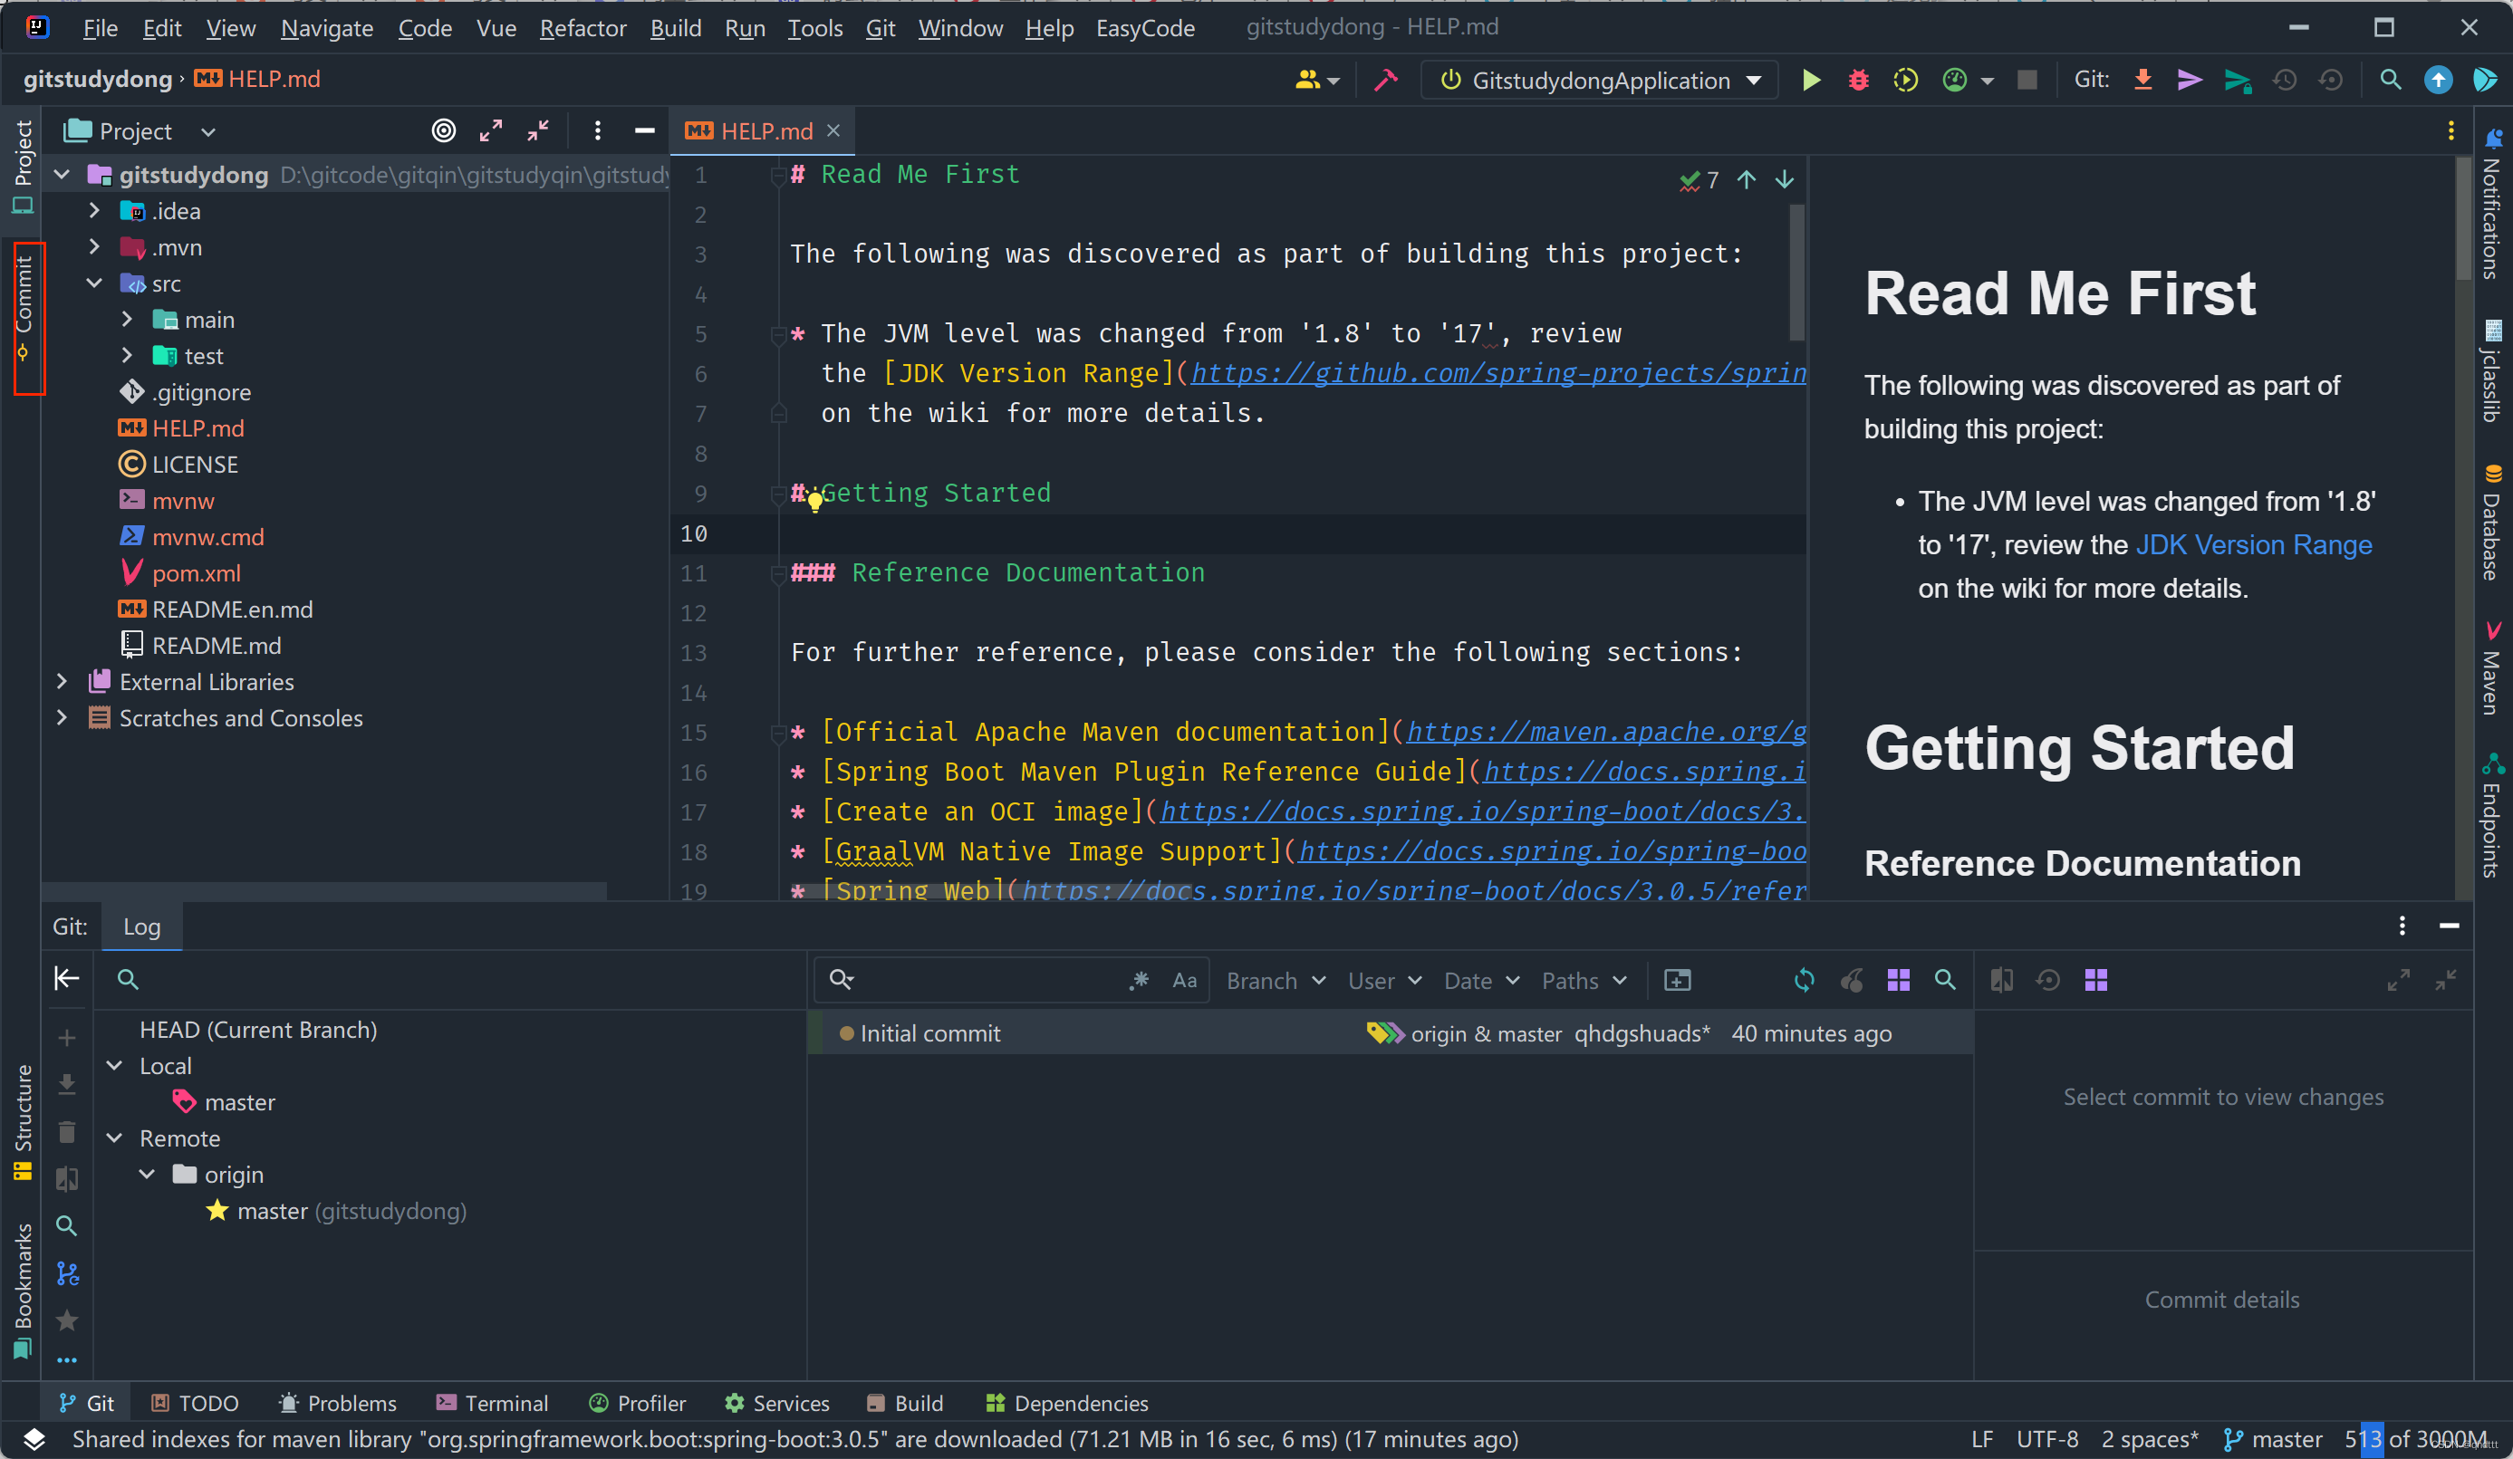Toggle Notifications tool window
2513x1459 pixels.
click(x=2491, y=205)
